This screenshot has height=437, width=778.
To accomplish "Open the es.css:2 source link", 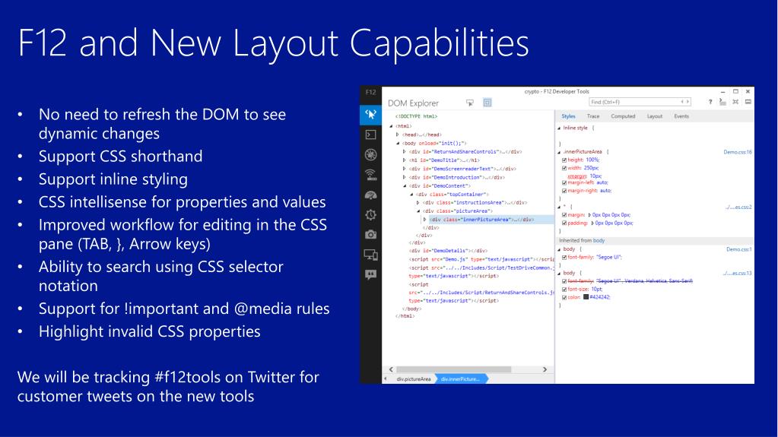I will (738, 207).
